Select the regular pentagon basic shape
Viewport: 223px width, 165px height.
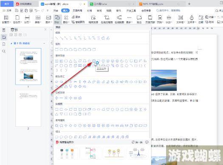tap(94, 61)
